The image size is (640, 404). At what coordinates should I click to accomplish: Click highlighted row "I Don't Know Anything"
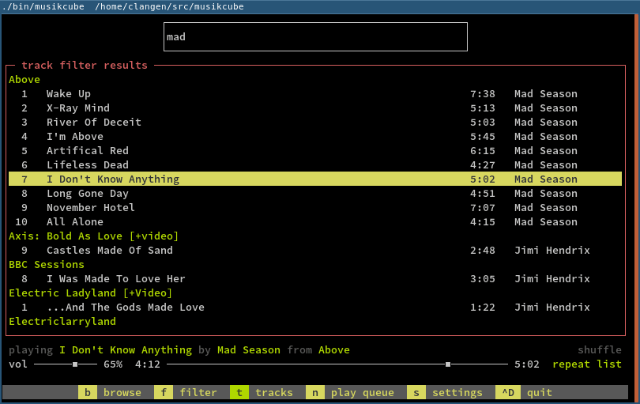(315, 179)
